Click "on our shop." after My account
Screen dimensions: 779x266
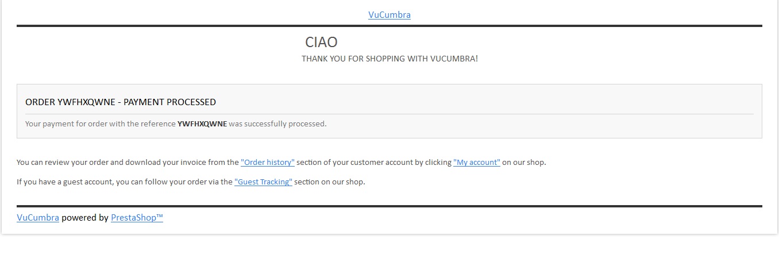(x=524, y=163)
